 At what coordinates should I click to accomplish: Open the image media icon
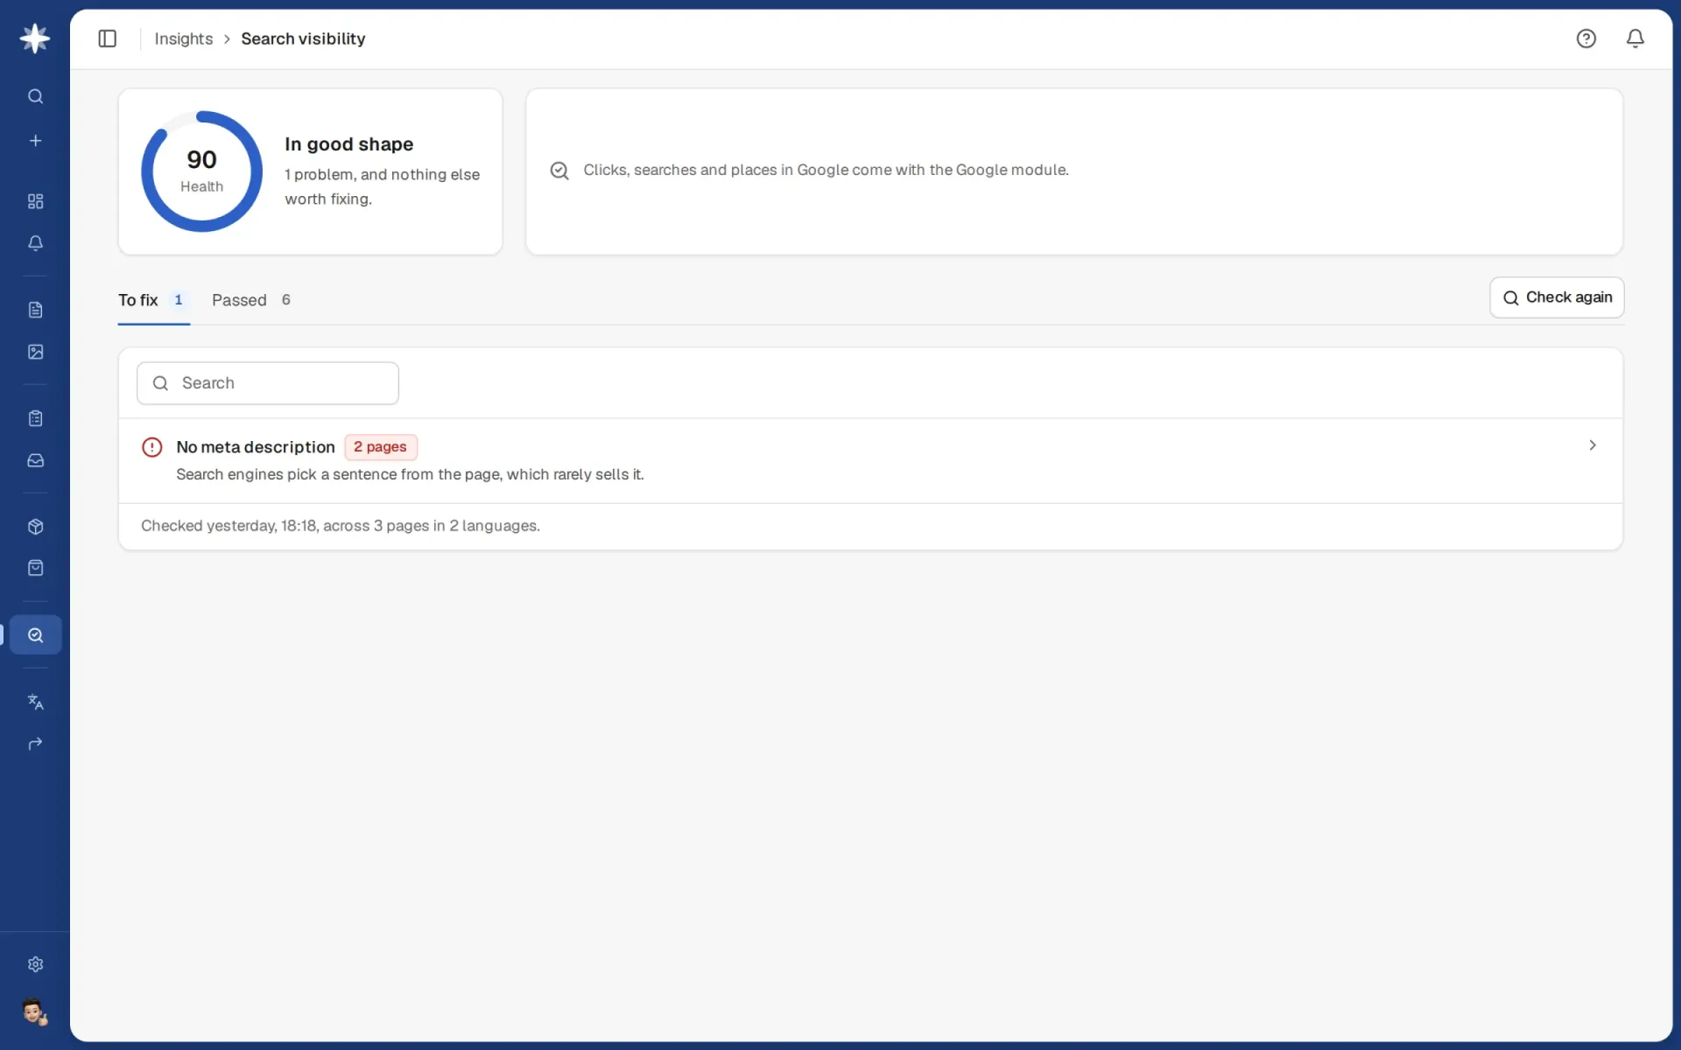(x=35, y=352)
